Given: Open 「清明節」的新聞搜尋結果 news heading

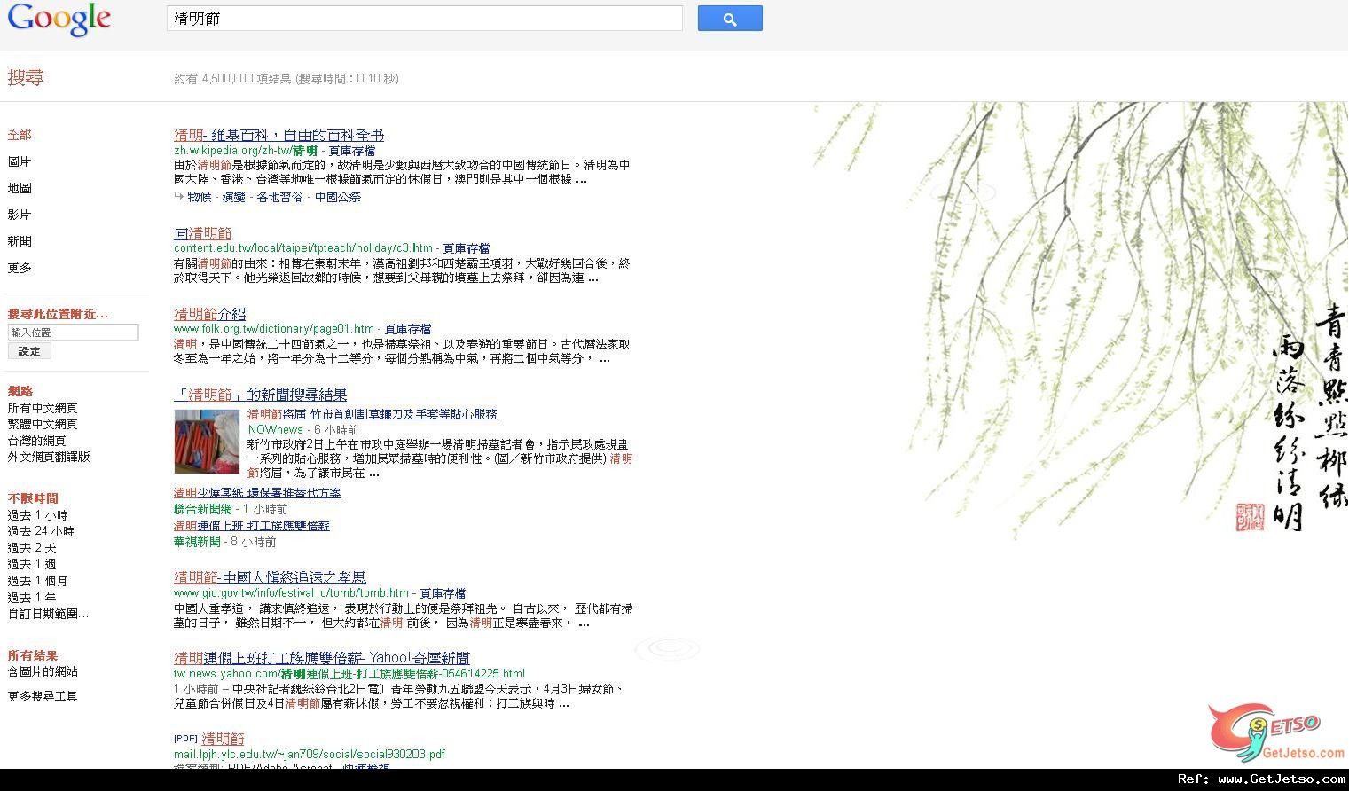Looking at the screenshot, I should tap(261, 395).
